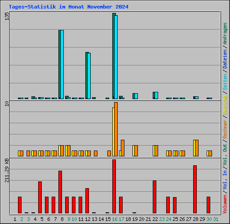Click the orange Rechner bar on day 13
Screen dimensions: 230x224
96,154
